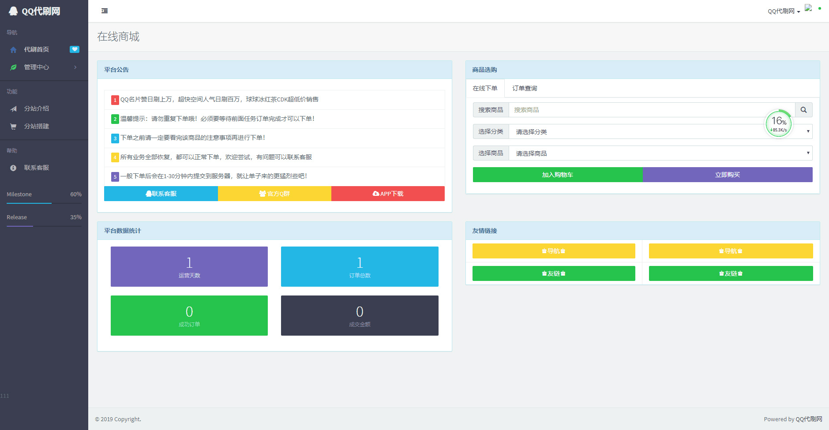Click the search magnifier icon button
This screenshot has height=430, width=829.
[x=803, y=110]
